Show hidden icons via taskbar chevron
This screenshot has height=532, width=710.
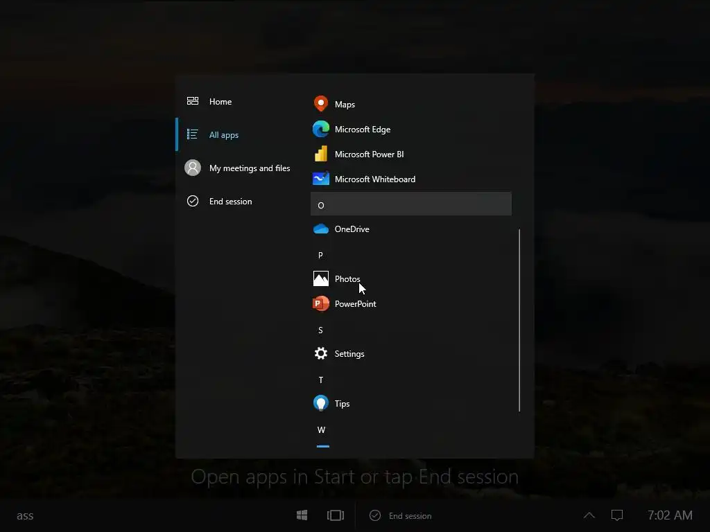pyautogui.click(x=589, y=515)
